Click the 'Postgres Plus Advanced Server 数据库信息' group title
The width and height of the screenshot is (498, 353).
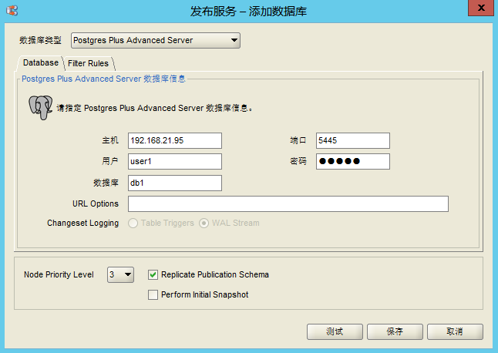click(103, 79)
